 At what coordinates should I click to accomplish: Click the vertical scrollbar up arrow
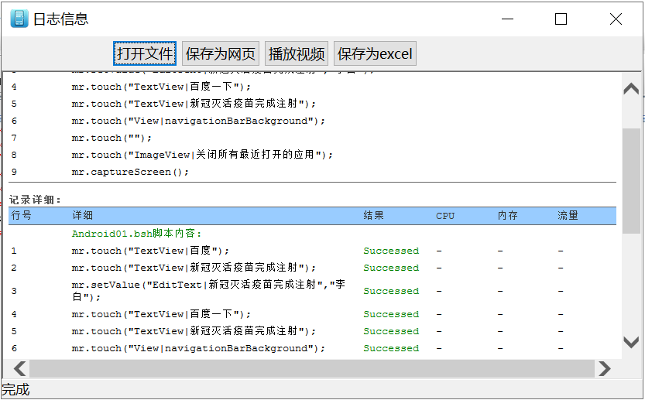click(632, 88)
